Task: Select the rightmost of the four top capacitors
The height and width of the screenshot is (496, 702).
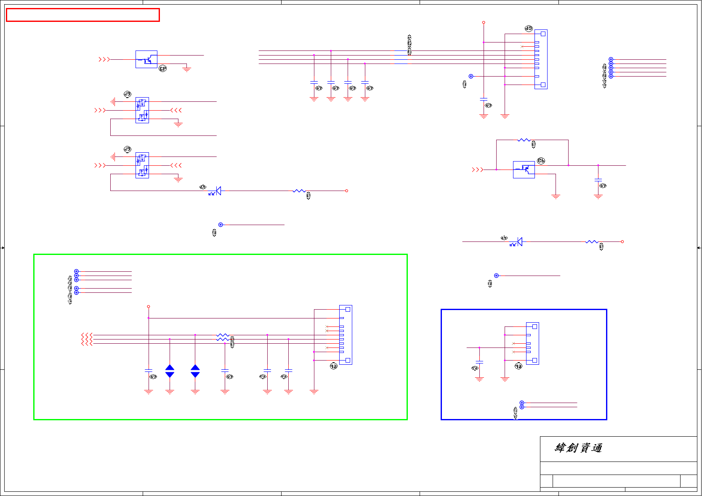Action: [x=365, y=82]
